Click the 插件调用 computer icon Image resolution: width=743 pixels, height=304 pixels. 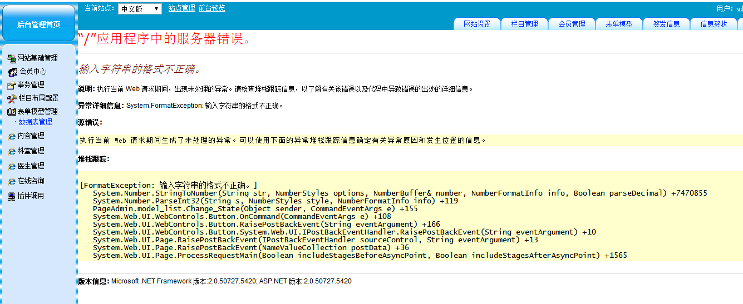(12, 196)
